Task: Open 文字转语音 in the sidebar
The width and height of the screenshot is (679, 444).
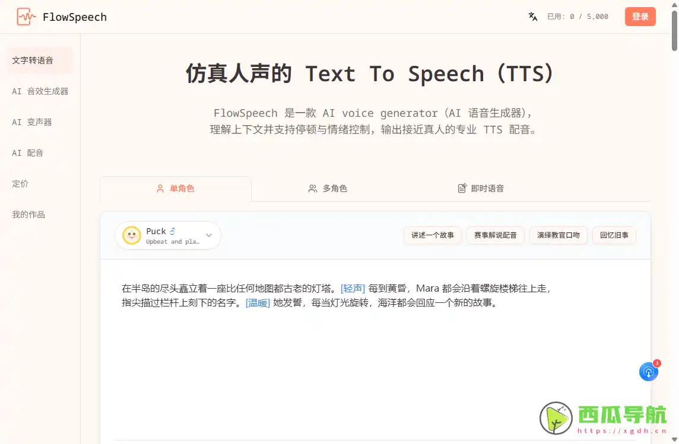Action: 40,60
